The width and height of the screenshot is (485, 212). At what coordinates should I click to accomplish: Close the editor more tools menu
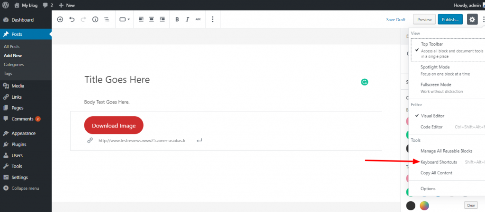(x=483, y=19)
